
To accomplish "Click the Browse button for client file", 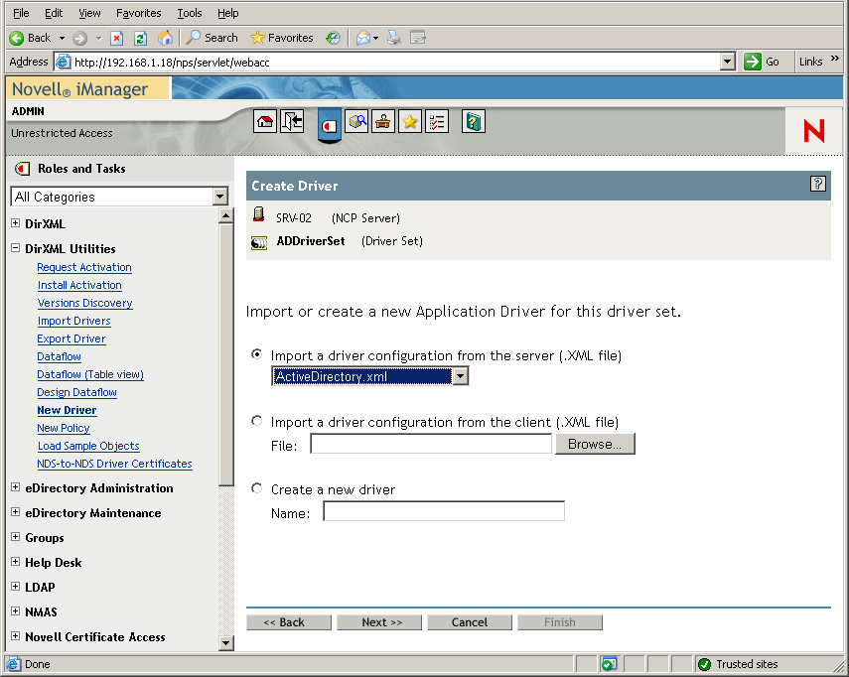I will (x=595, y=444).
